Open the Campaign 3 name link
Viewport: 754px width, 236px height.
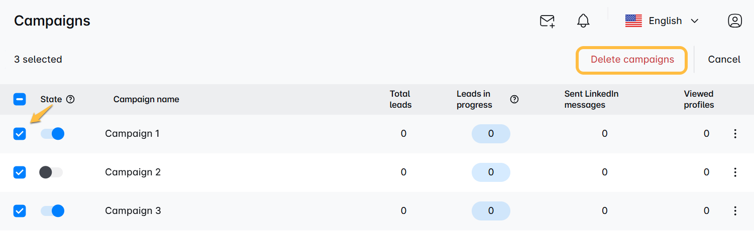pyautogui.click(x=133, y=211)
